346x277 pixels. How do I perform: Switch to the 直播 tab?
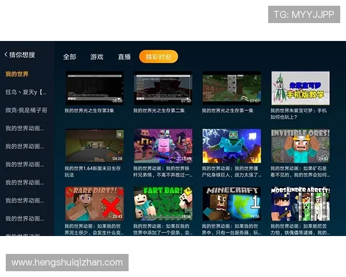click(x=124, y=57)
